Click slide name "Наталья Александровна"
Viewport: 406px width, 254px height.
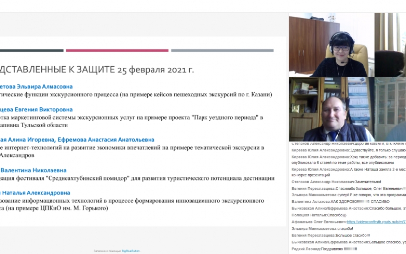(x=36, y=193)
